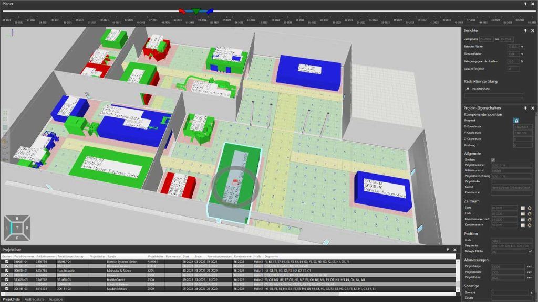Uncheck Geplant for the Dietrich Systeme row
Screen dimensions: 538x302
coord(7,261)
